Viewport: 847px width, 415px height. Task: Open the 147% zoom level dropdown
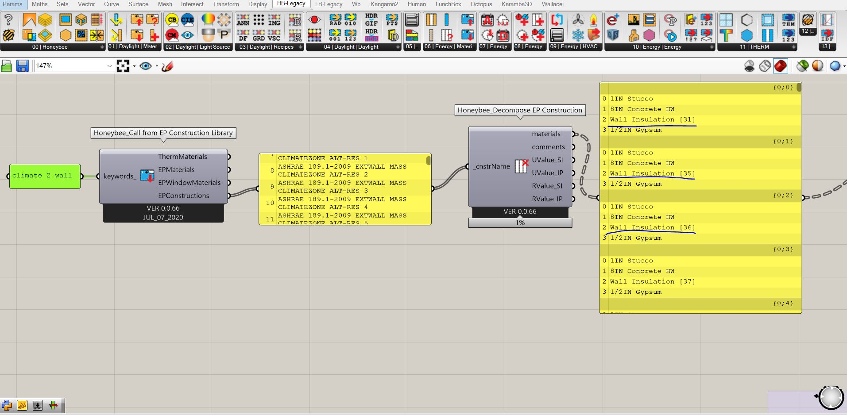coord(109,66)
